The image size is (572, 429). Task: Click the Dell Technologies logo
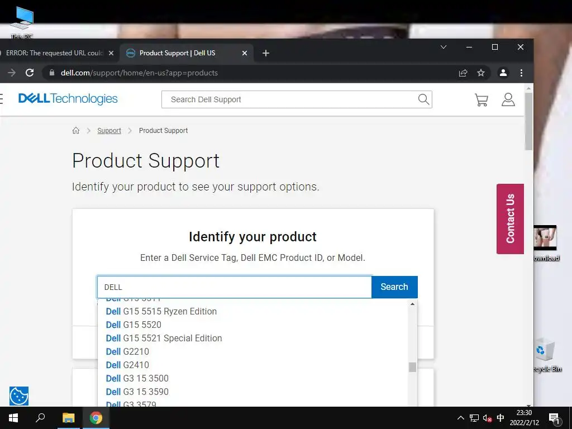[68, 98]
